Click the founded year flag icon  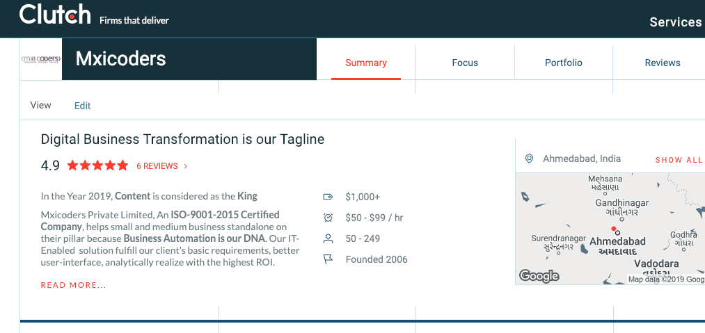point(328,259)
